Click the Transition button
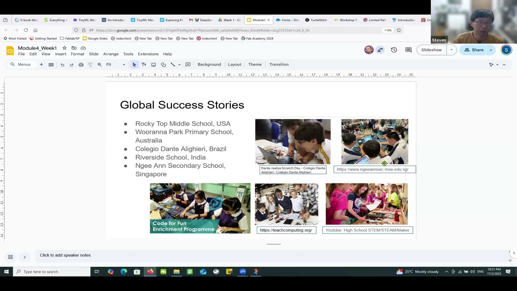The width and height of the screenshot is (517, 291). [279, 65]
